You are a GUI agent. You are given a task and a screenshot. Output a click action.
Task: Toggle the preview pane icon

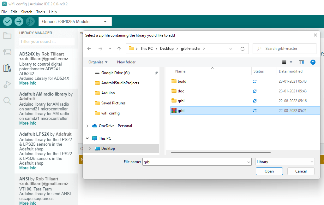pos(302,62)
